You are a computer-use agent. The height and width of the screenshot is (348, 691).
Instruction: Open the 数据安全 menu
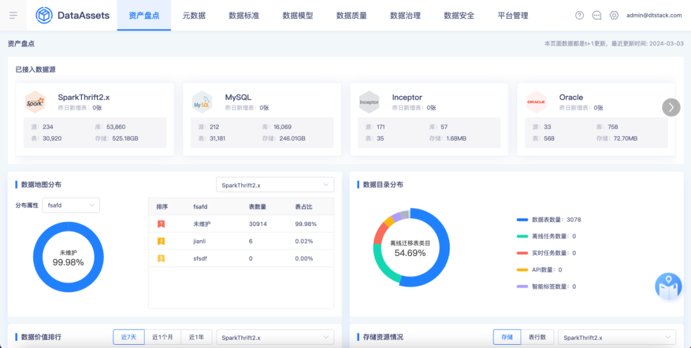click(x=459, y=15)
